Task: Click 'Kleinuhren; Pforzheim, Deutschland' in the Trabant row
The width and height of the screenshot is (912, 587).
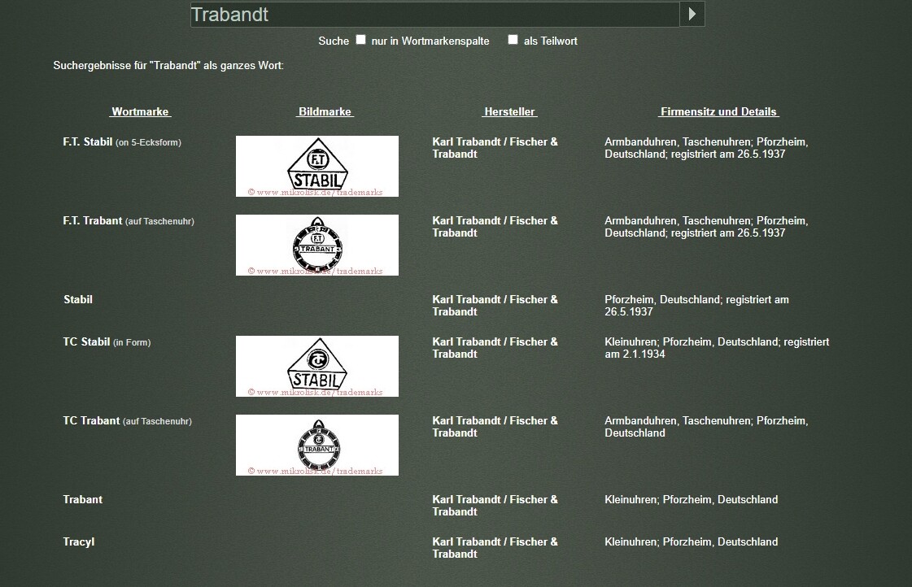Action: coord(691,500)
